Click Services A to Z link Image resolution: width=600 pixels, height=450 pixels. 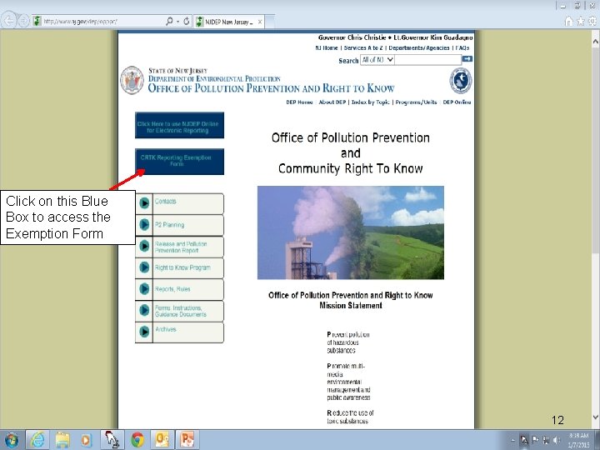click(363, 47)
